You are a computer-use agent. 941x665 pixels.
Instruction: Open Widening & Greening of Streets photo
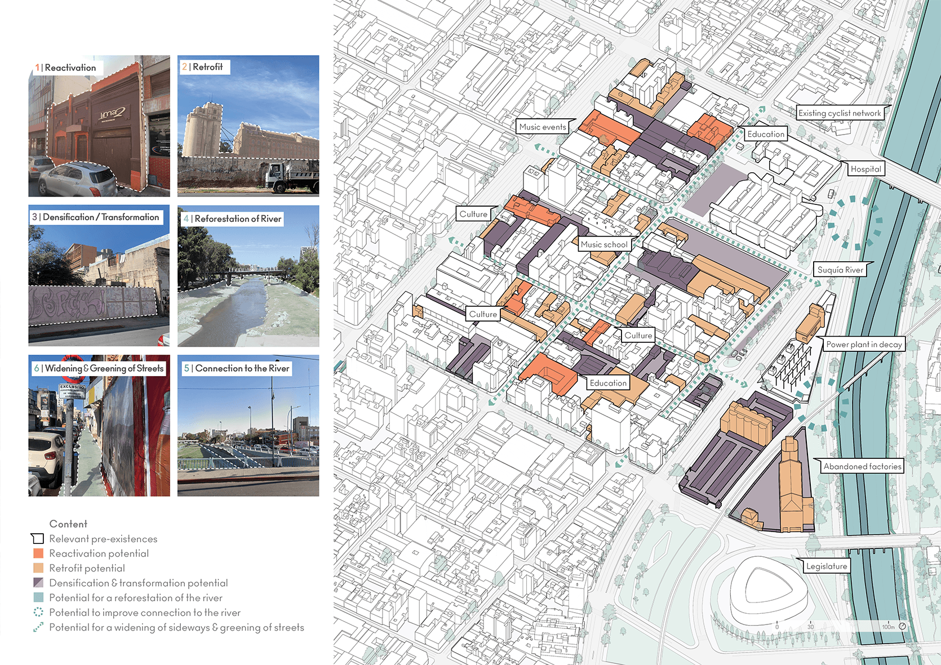[99, 426]
